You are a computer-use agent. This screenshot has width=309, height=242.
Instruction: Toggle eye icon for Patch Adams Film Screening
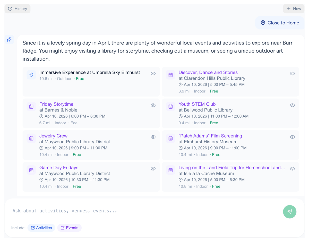click(x=293, y=137)
